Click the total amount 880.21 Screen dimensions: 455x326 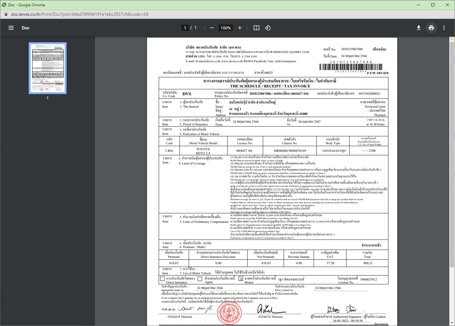[x=368, y=263]
